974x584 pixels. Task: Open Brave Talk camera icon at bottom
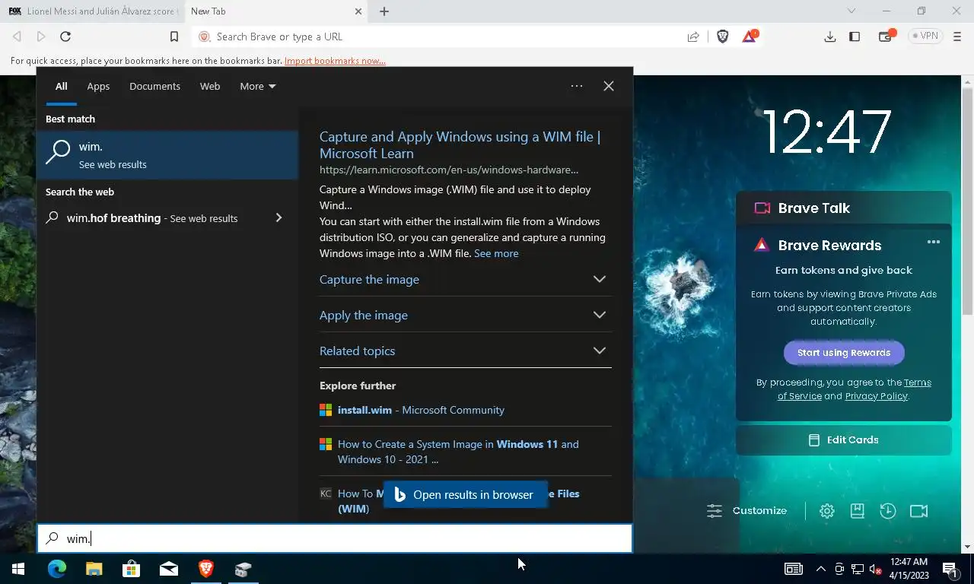918,511
